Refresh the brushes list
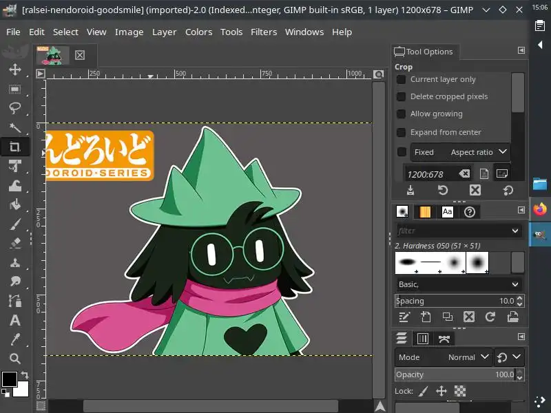This screenshot has height=413, width=551. tap(490, 317)
